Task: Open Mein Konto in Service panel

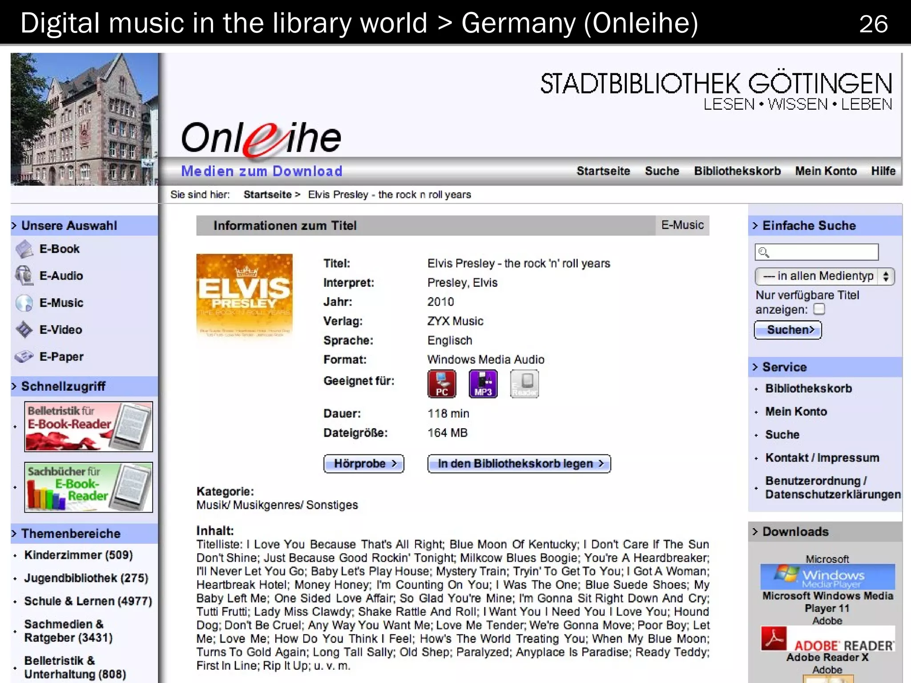Action: coord(796,411)
